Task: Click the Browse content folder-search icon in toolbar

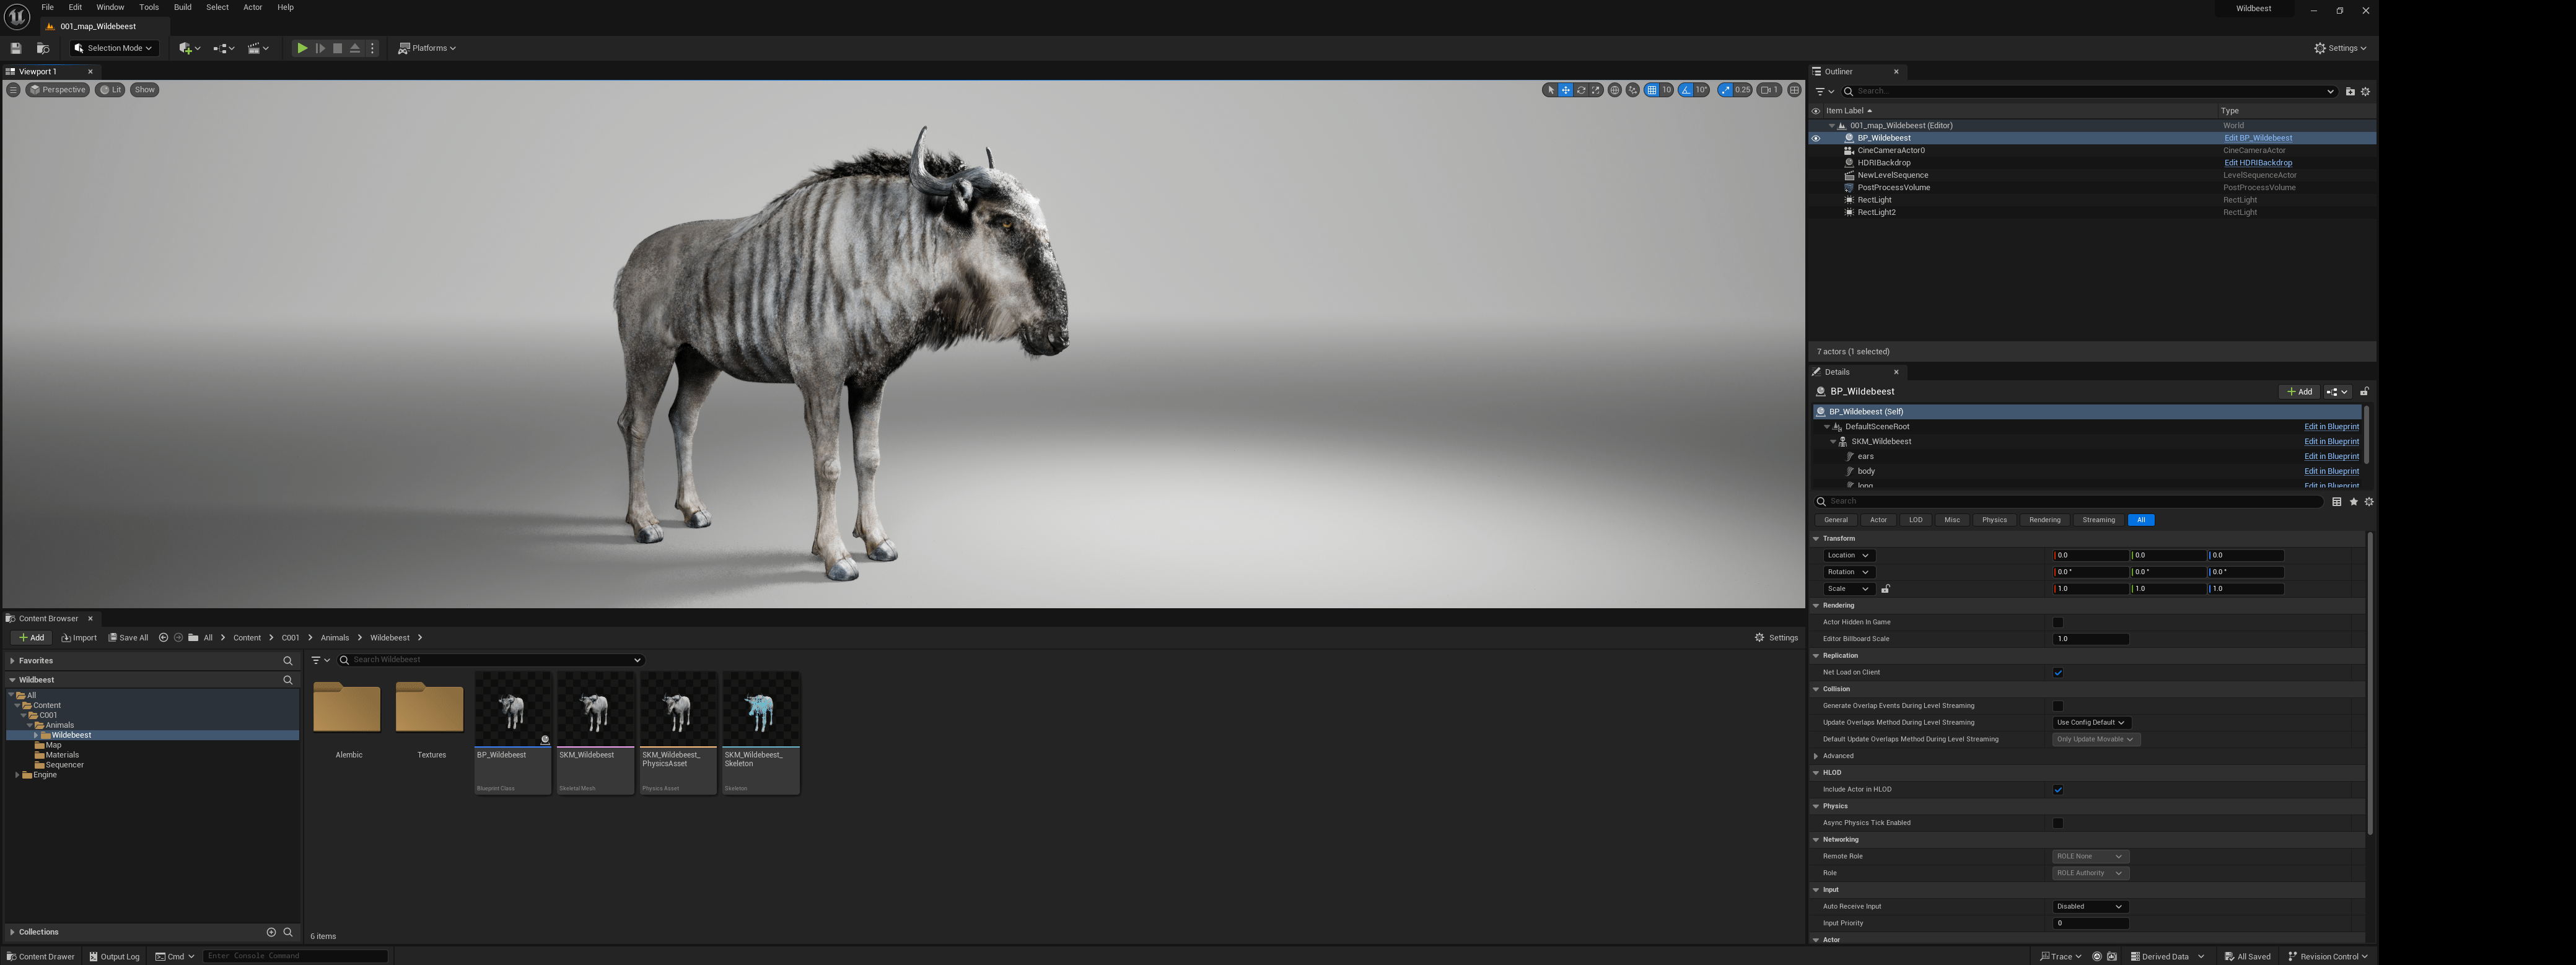Action: (43, 48)
